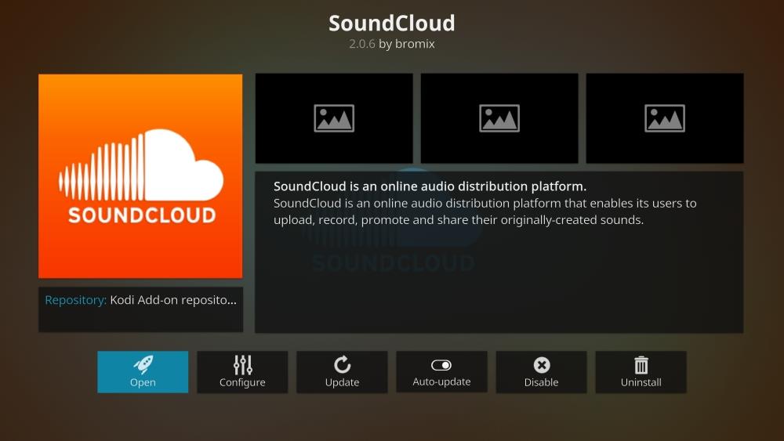784x441 pixels.
Task: Click the sliders icon above Configure
Action: click(x=242, y=364)
